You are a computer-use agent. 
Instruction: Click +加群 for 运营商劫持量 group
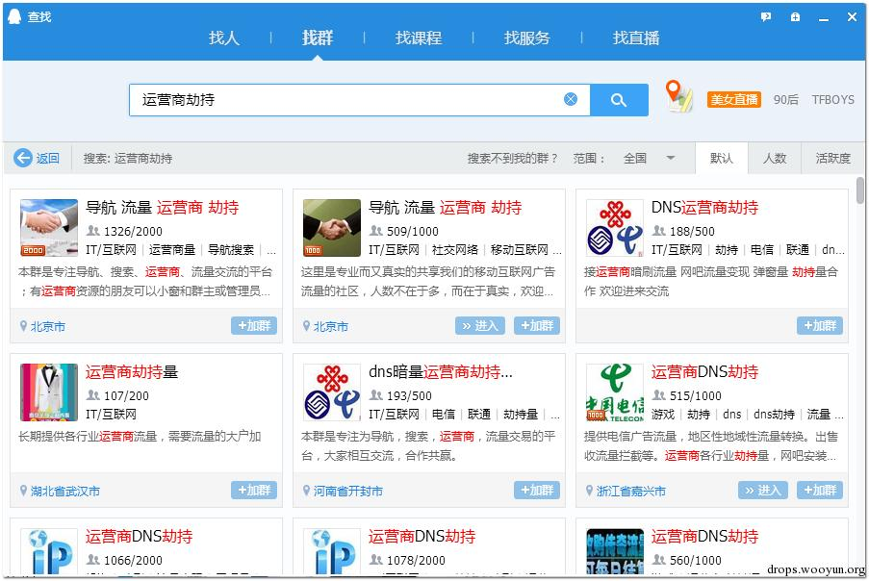tap(254, 491)
